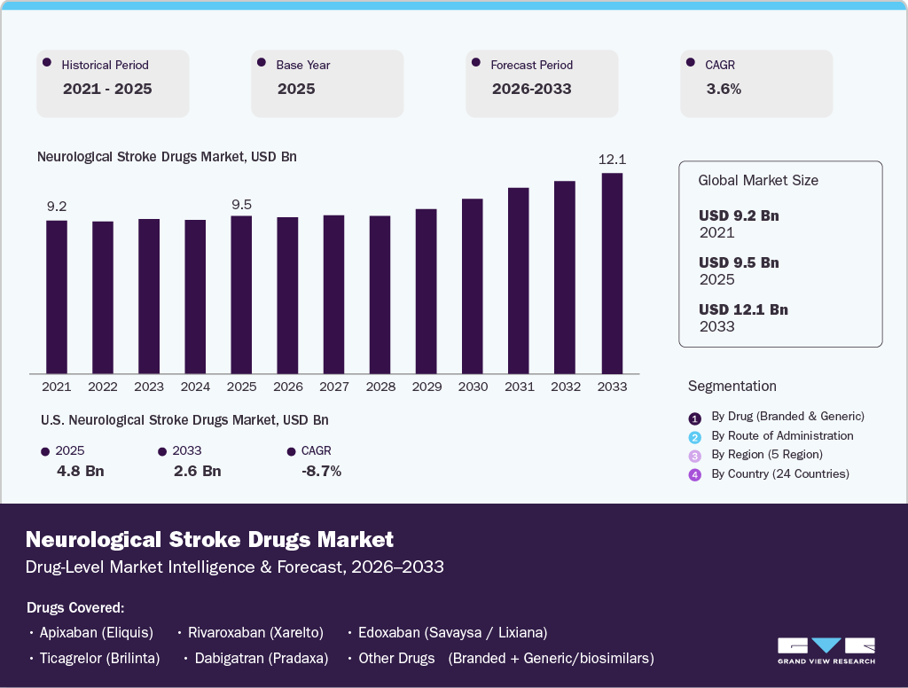The height and width of the screenshot is (688, 908).
Task: Click the 9.2 value label above 2021
Action: [x=57, y=207]
